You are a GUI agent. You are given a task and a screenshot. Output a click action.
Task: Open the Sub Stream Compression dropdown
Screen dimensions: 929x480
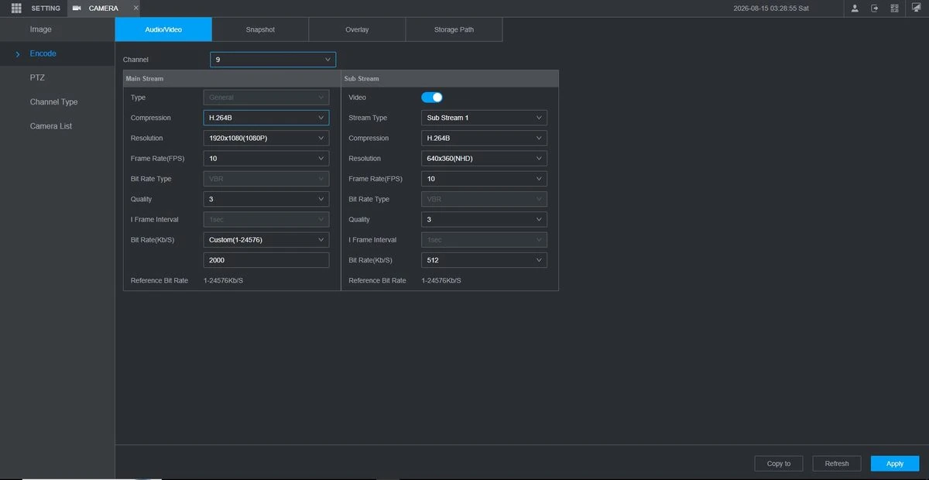[x=484, y=138]
